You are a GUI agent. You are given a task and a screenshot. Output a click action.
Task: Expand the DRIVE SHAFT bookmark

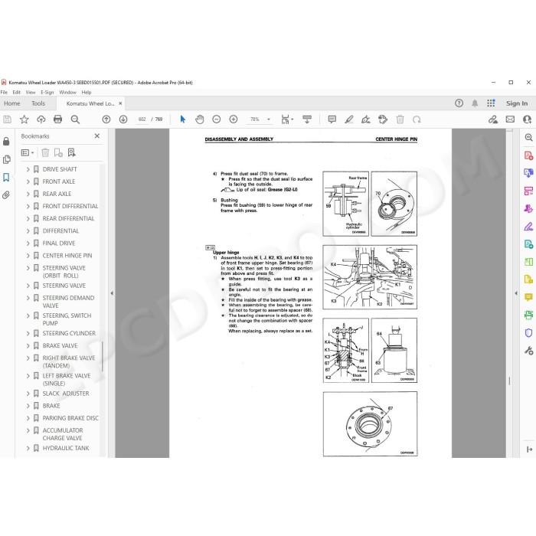[28, 169]
